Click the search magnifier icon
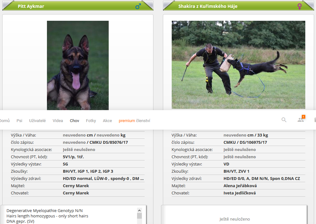Screen dimensions: 316x224 pos(284,120)
